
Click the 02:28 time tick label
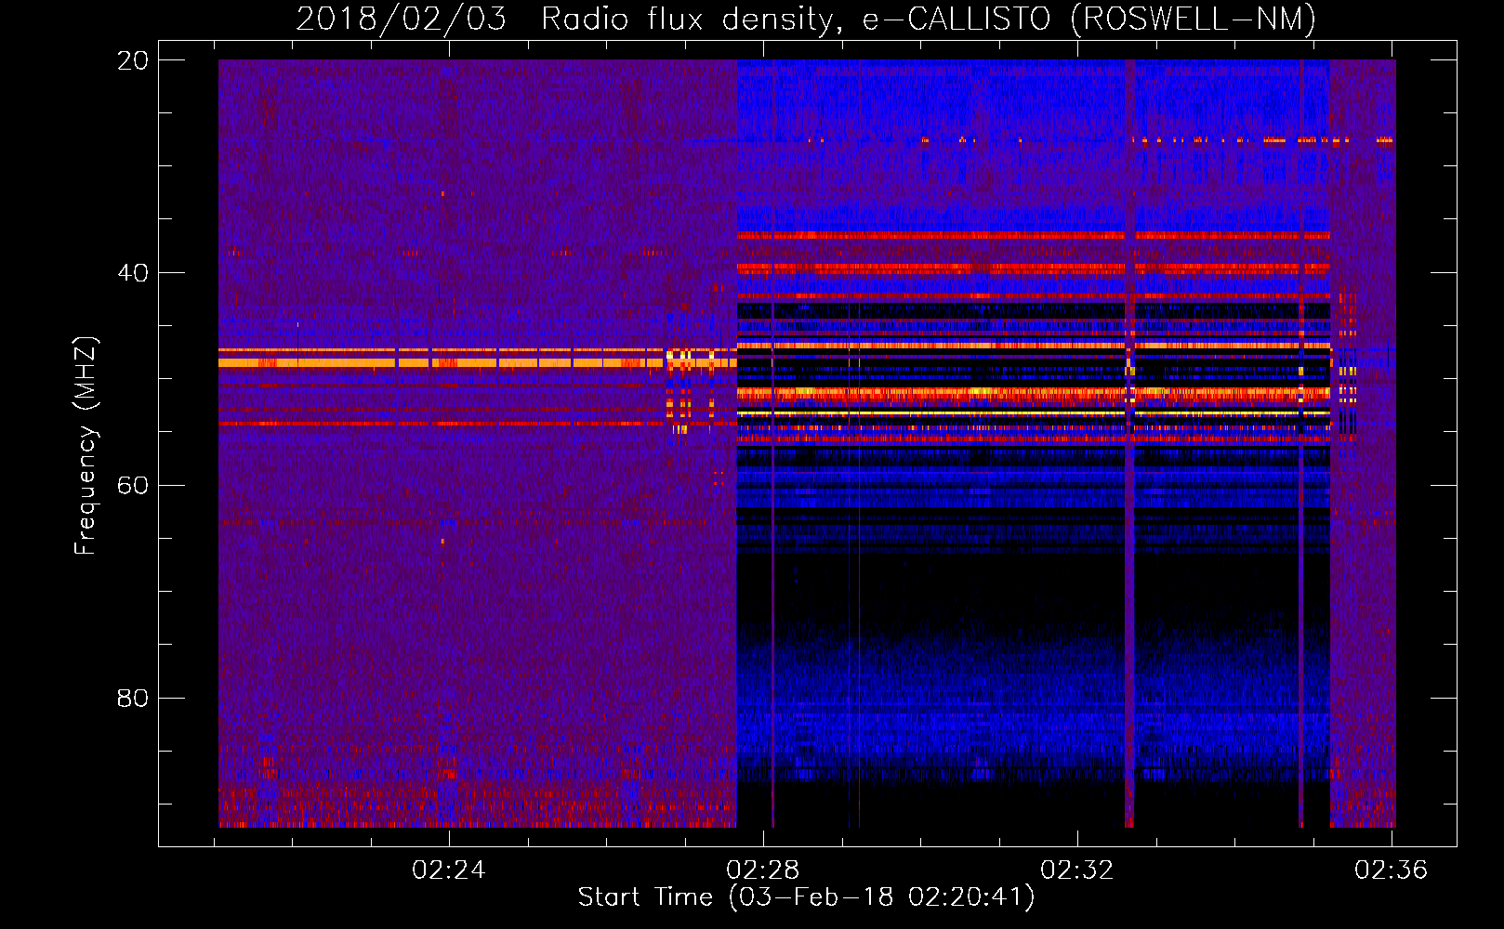tap(763, 870)
